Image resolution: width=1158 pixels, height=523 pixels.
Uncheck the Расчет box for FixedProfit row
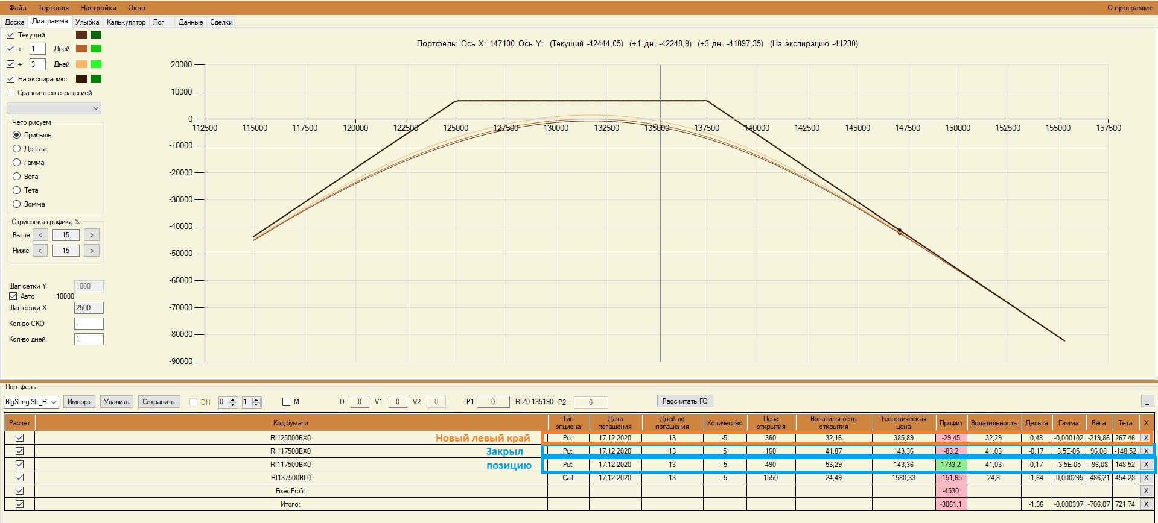(x=19, y=491)
